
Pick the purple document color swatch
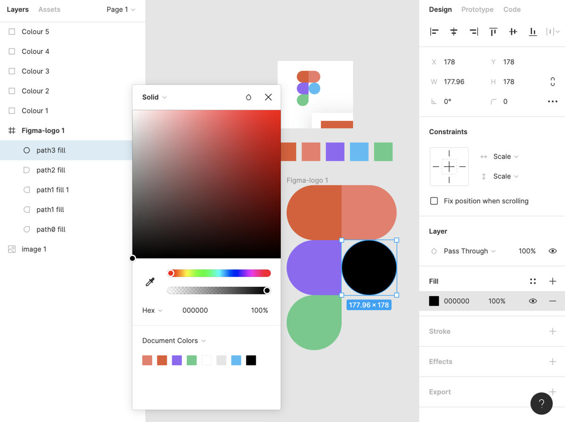coord(177,360)
